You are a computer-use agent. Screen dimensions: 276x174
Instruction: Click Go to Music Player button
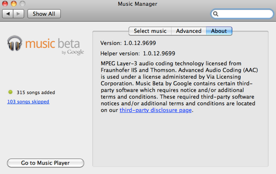pyautogui.click(x=45, y=163)
